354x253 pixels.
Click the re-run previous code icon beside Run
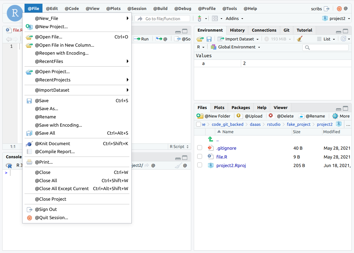(159, 39)
